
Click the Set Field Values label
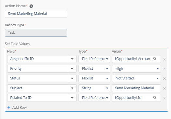pyautogui.click(x=17, y=44)
